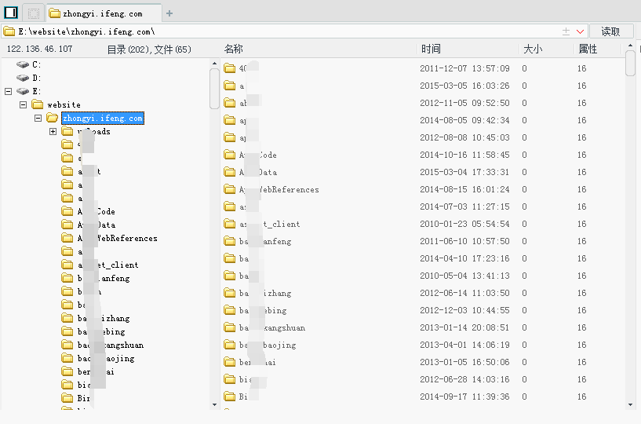
Task: Click list folder icon dated 2015-03-04 17:33:31
Action: click(x=230, y=171)
